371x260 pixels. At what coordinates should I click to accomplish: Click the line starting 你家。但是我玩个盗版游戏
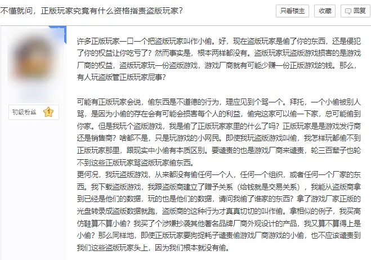tap(218, 126)
